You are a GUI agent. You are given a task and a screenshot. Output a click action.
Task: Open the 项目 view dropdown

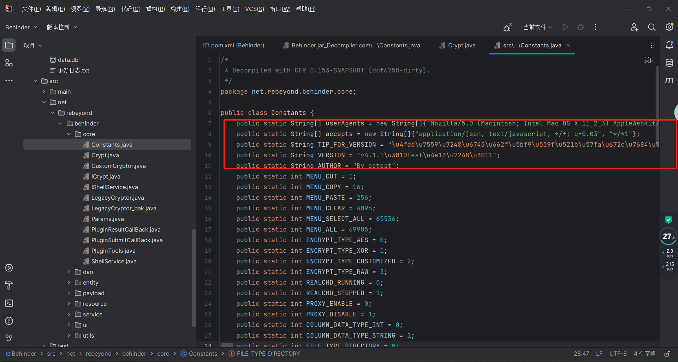(x=32, y=45)
